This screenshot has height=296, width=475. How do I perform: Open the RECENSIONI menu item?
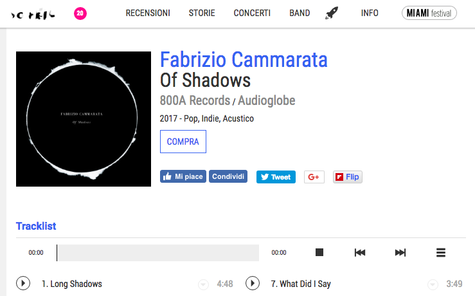point(148,13)
